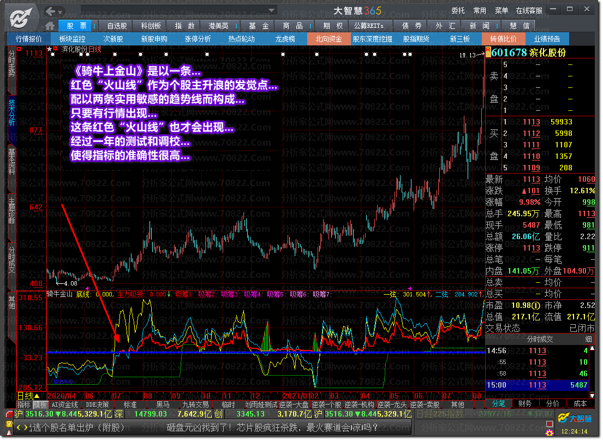Select the 指标 indicator tab
603x440 pixels.
tap(23, 405)
